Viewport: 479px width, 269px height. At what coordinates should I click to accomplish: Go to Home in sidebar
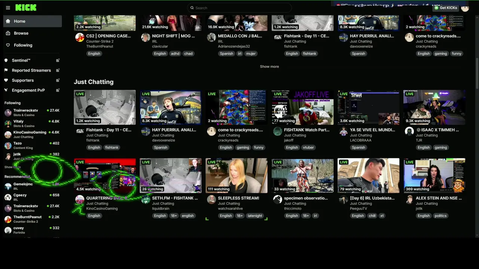point(33,21)
